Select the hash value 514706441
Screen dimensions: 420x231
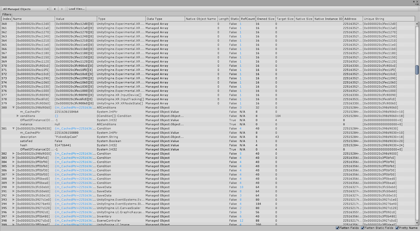click(x=63, y=145)
